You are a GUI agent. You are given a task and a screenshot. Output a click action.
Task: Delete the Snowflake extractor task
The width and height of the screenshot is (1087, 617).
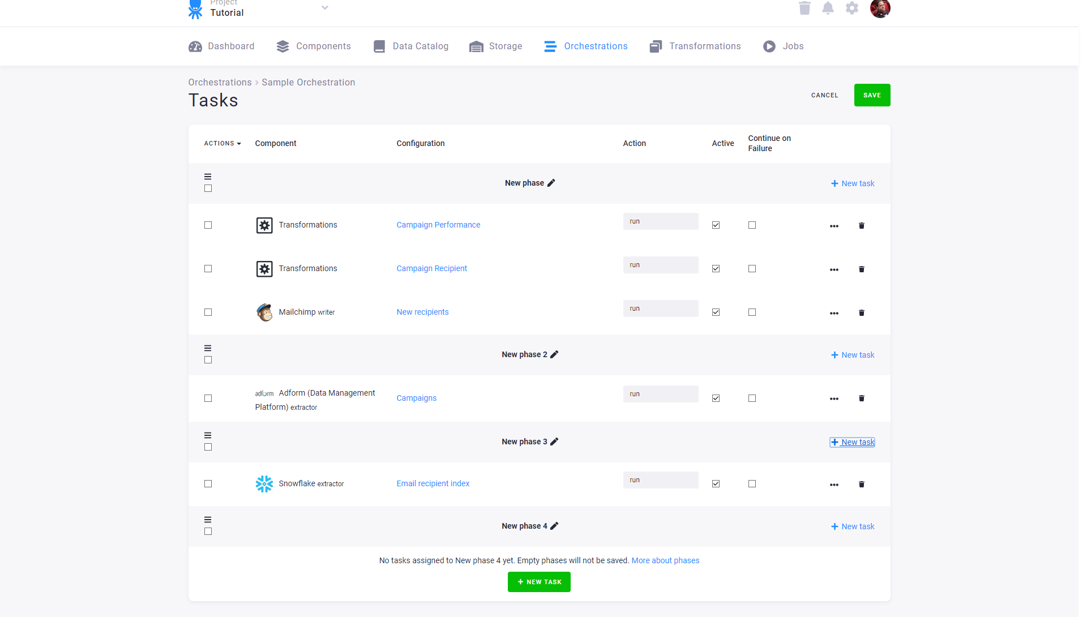(861, 485)
